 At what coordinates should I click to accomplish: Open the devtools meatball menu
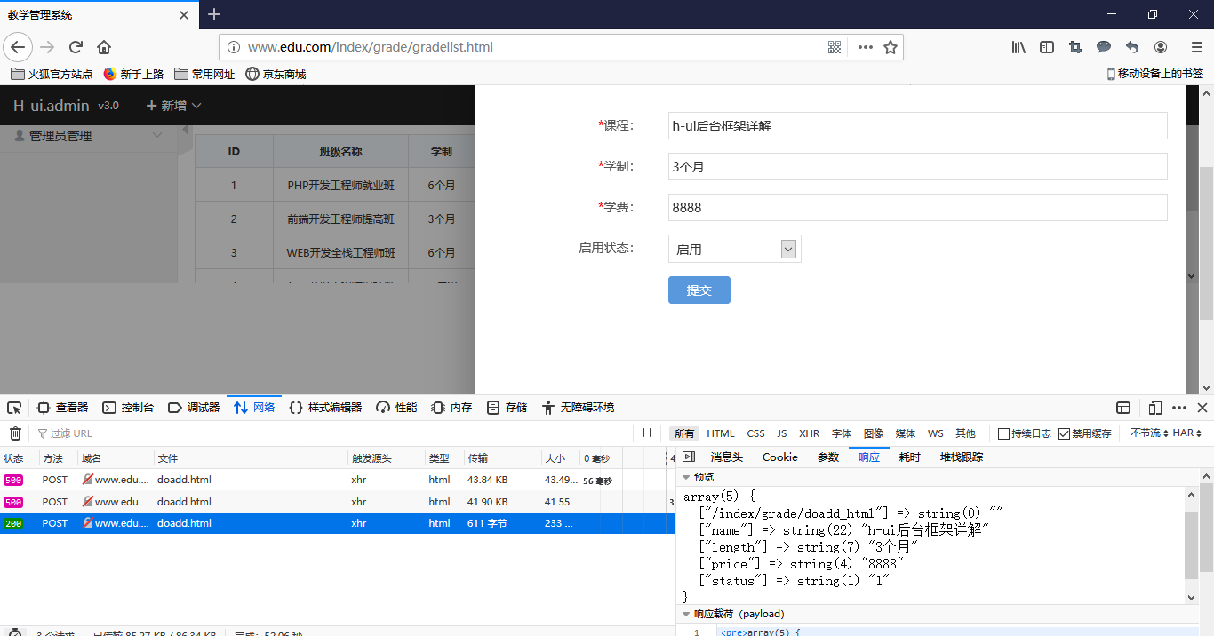(1178, 407)
